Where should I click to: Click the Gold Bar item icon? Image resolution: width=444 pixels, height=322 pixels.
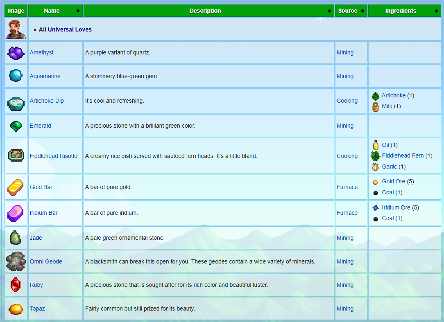coord(16,187)
